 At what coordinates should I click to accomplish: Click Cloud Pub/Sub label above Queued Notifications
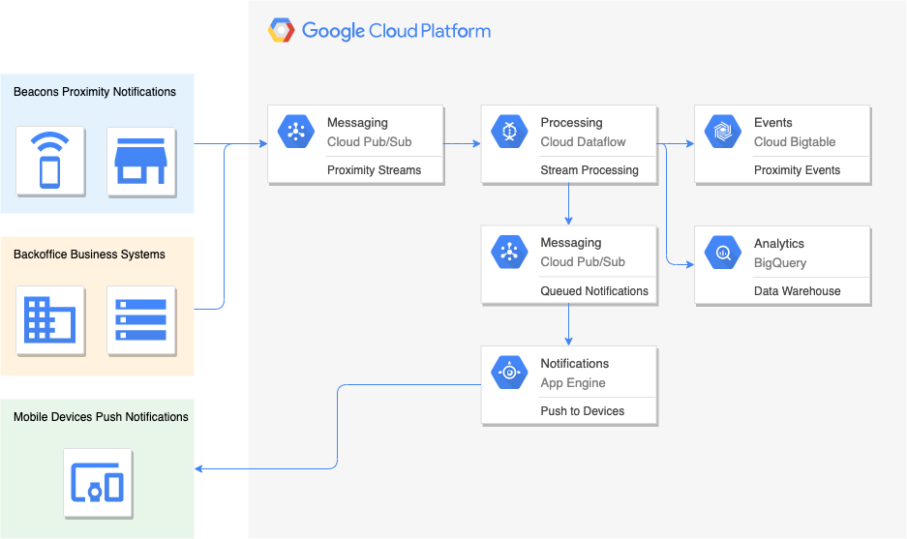click(x=583, y=262)
